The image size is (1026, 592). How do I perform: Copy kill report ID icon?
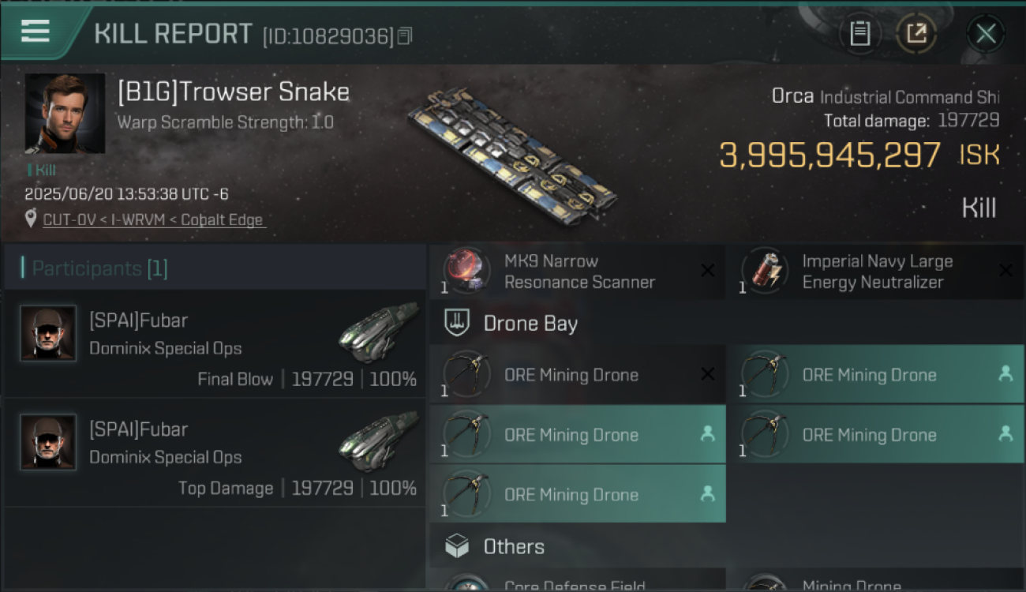(405, 36)
